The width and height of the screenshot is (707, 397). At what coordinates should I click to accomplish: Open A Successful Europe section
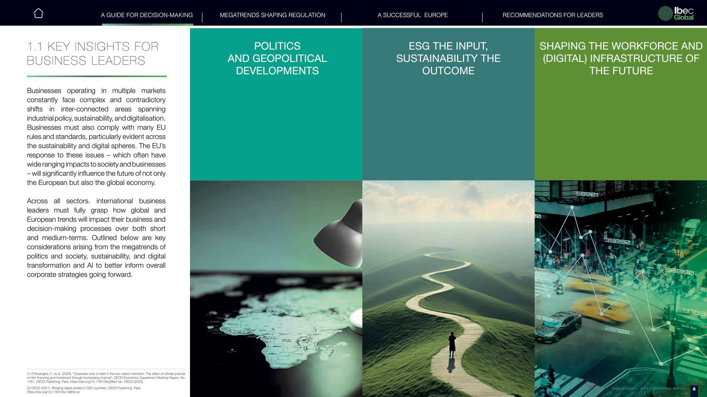click(x=412, y=15)
